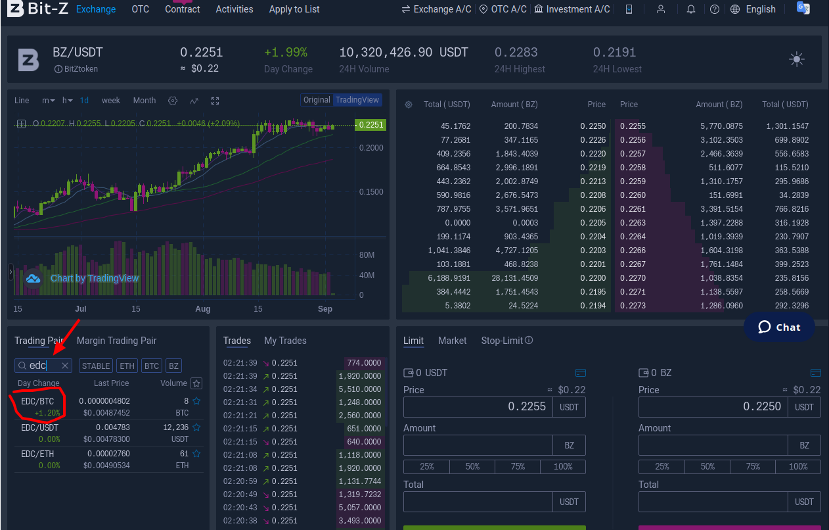This screenshot has width=829, height=530.
Task: Click the search magnifier icon
Action: [x=22, y=366]
